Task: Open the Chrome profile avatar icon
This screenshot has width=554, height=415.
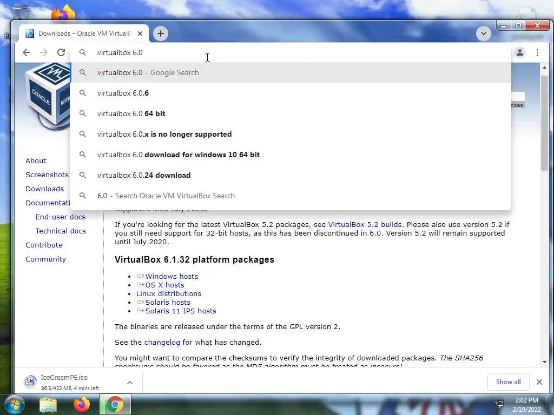Action: [520, 52]
